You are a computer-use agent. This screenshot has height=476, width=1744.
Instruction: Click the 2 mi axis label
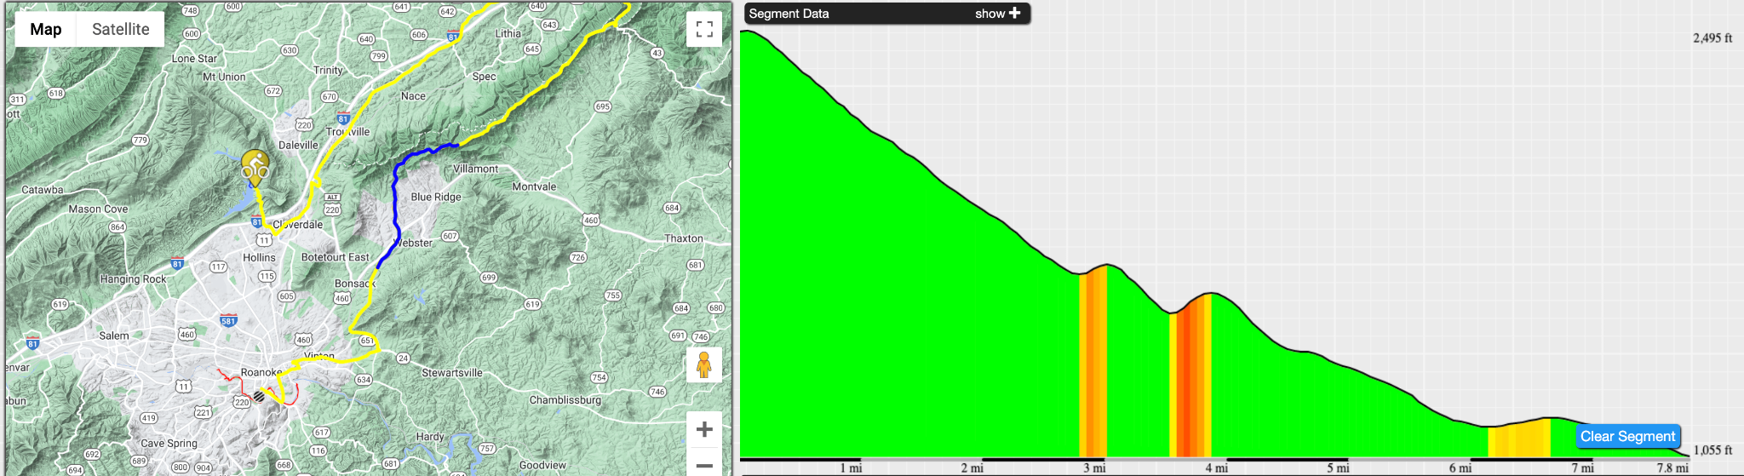coord(972,467)
